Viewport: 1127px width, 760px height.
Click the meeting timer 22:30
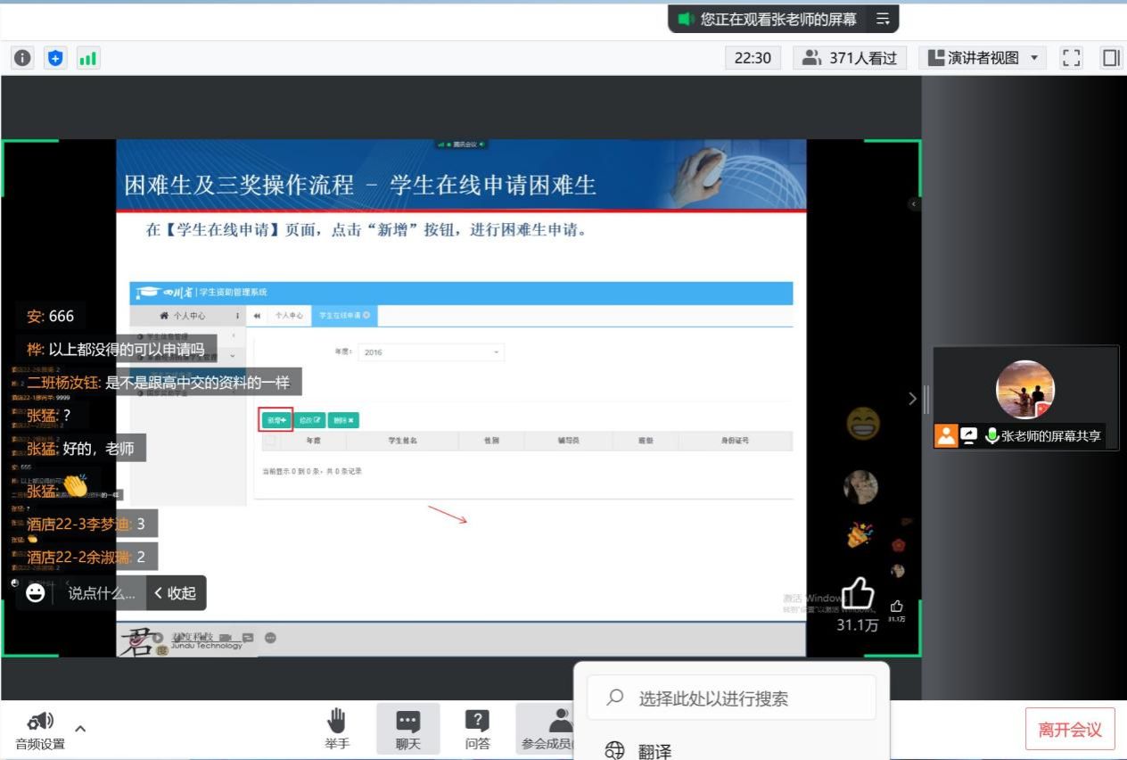tap(753, 58)
